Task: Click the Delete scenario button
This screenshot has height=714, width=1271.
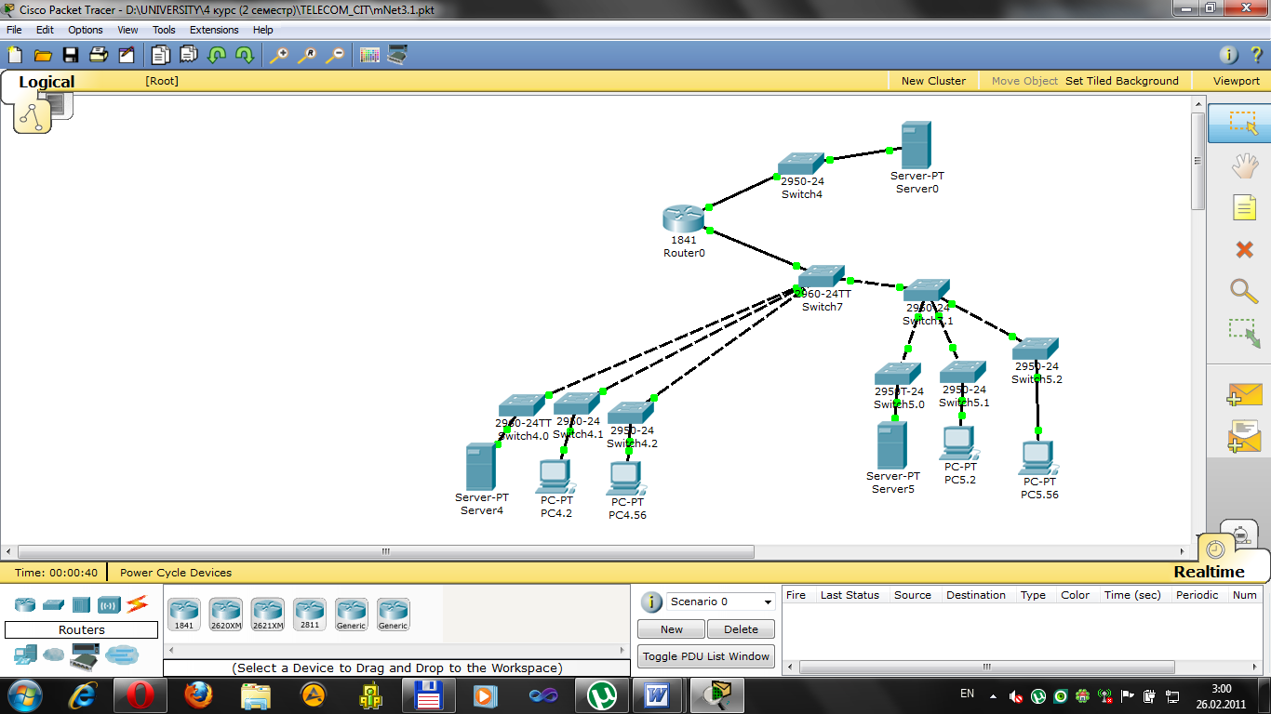Action: pos(741,629)
